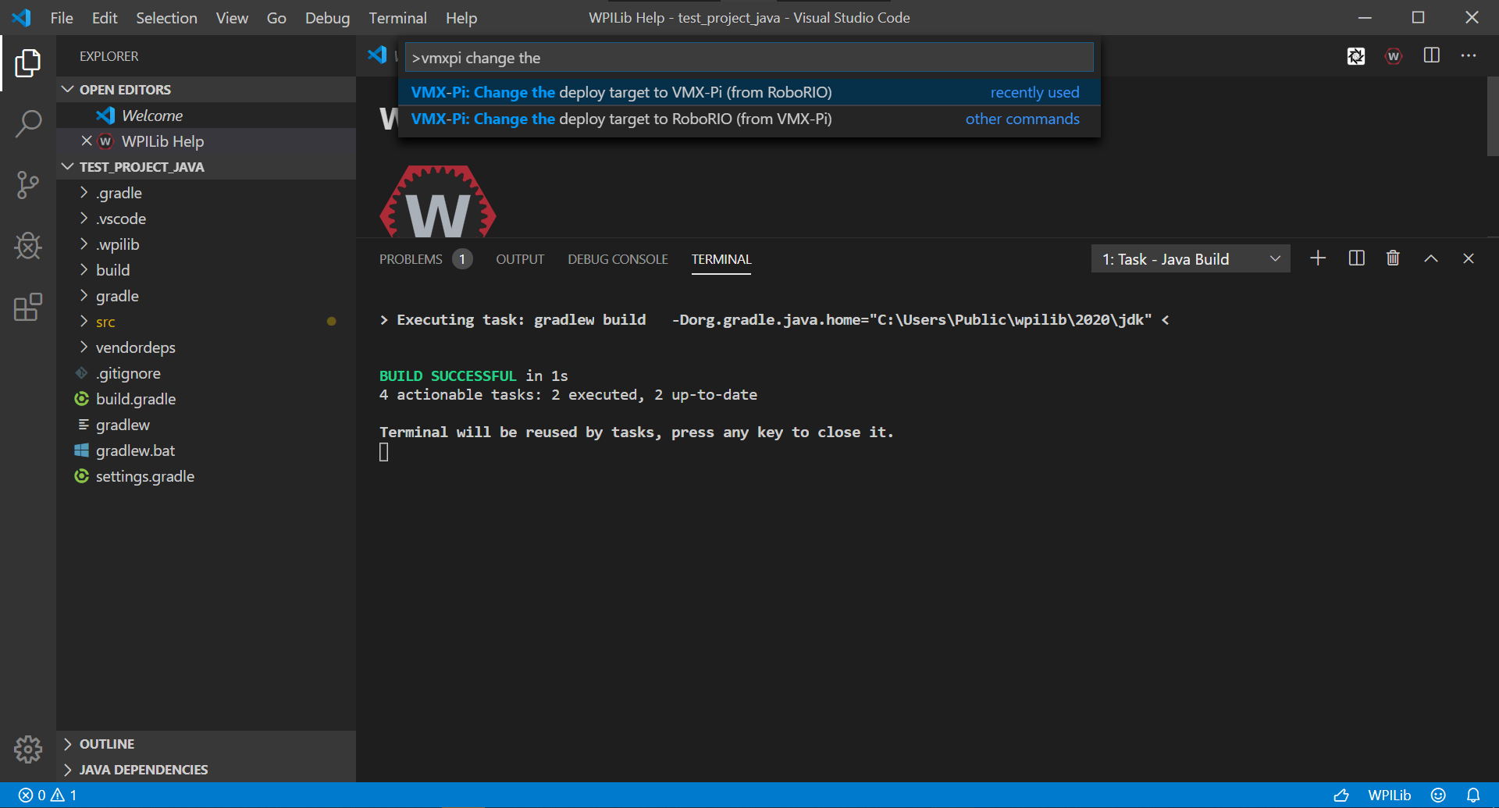1499x808 pixels.
Task: Collapse the Open Editors section
Action: pos(206,89)
